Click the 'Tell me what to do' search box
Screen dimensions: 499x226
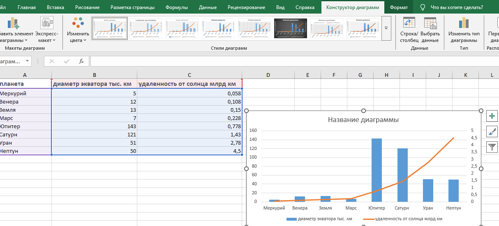(456, 7)
